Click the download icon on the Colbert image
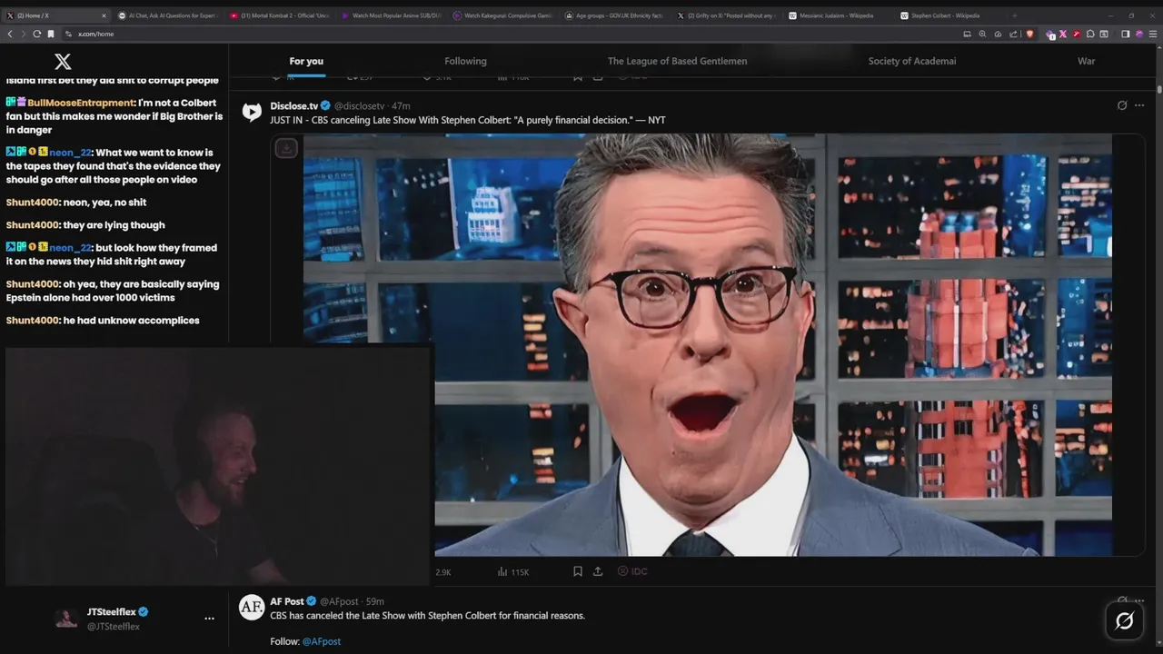The width and height of the screenshot is (1163, 654). [286, 148]
